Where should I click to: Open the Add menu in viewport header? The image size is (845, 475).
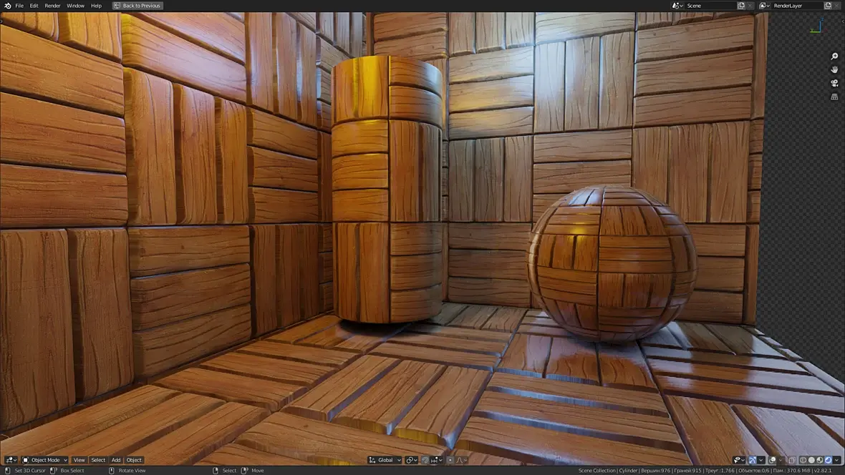pyautogui.click(x=116, y=460)
